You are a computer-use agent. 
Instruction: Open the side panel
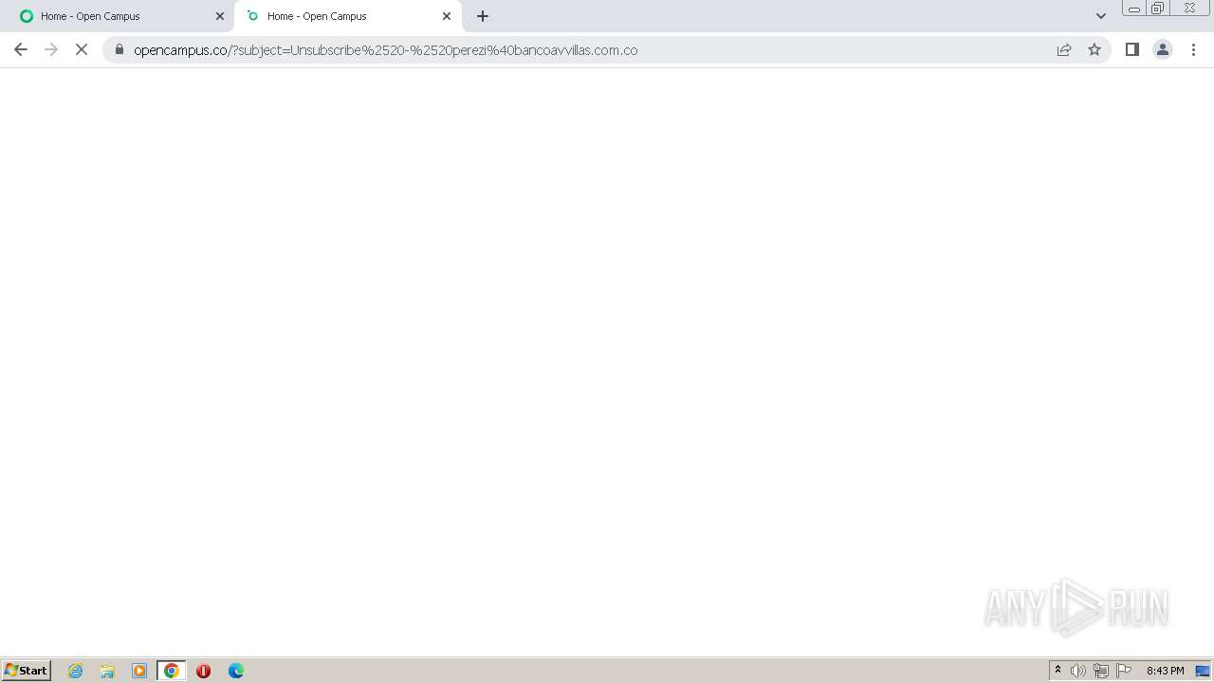click(1131, 49)
